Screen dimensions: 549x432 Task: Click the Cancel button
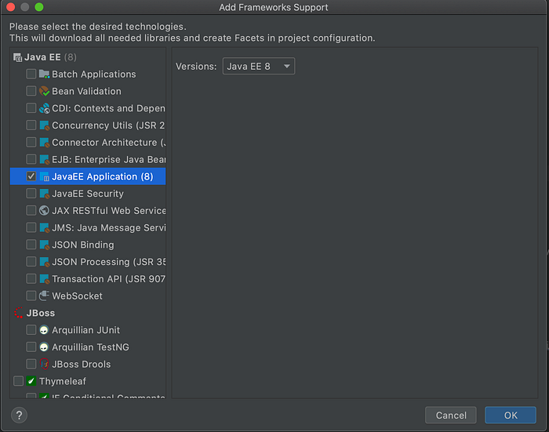(x=451, y=416)
